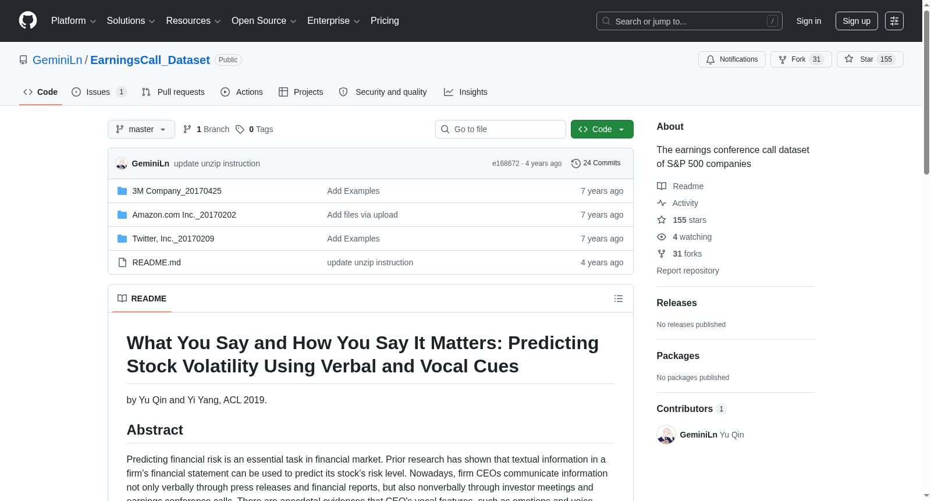The height and width of the screenshot is (501, 931).
Task: Open the Issues tab
Action: (99, 92)
